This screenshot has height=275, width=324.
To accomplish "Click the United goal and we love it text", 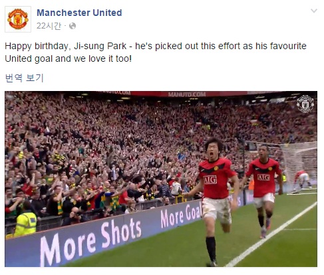I will [x=68, y=58].
